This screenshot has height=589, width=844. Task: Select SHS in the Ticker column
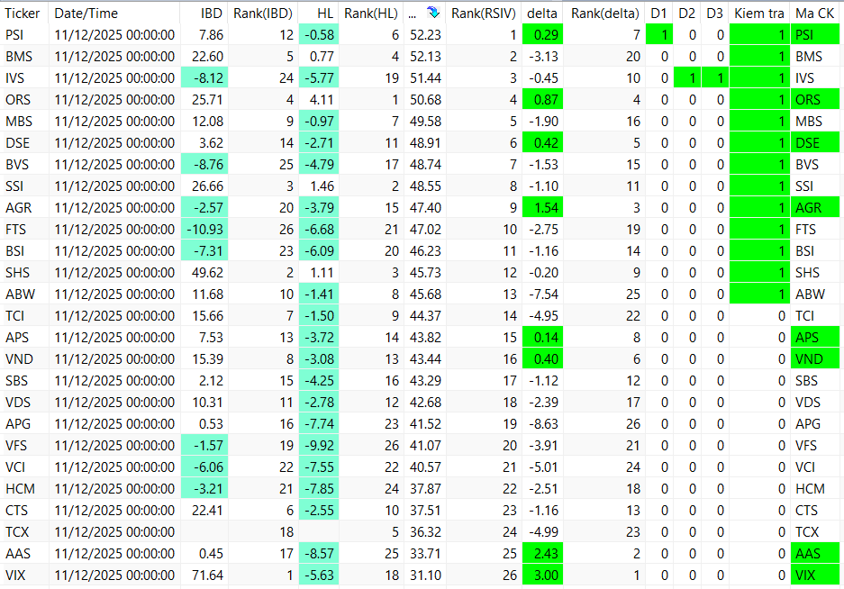[17, 272]
